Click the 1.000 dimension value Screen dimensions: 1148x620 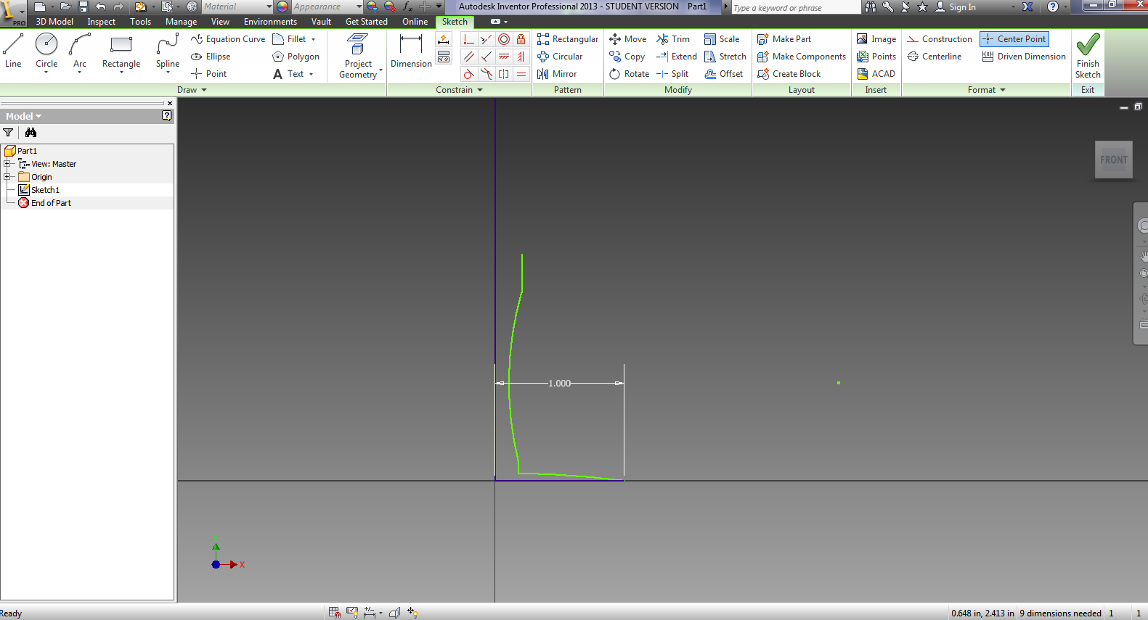[x=559, y=383]
